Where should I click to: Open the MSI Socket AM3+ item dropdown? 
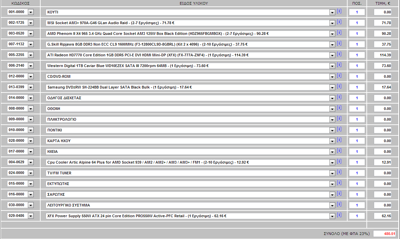click(x=332, y=23)
